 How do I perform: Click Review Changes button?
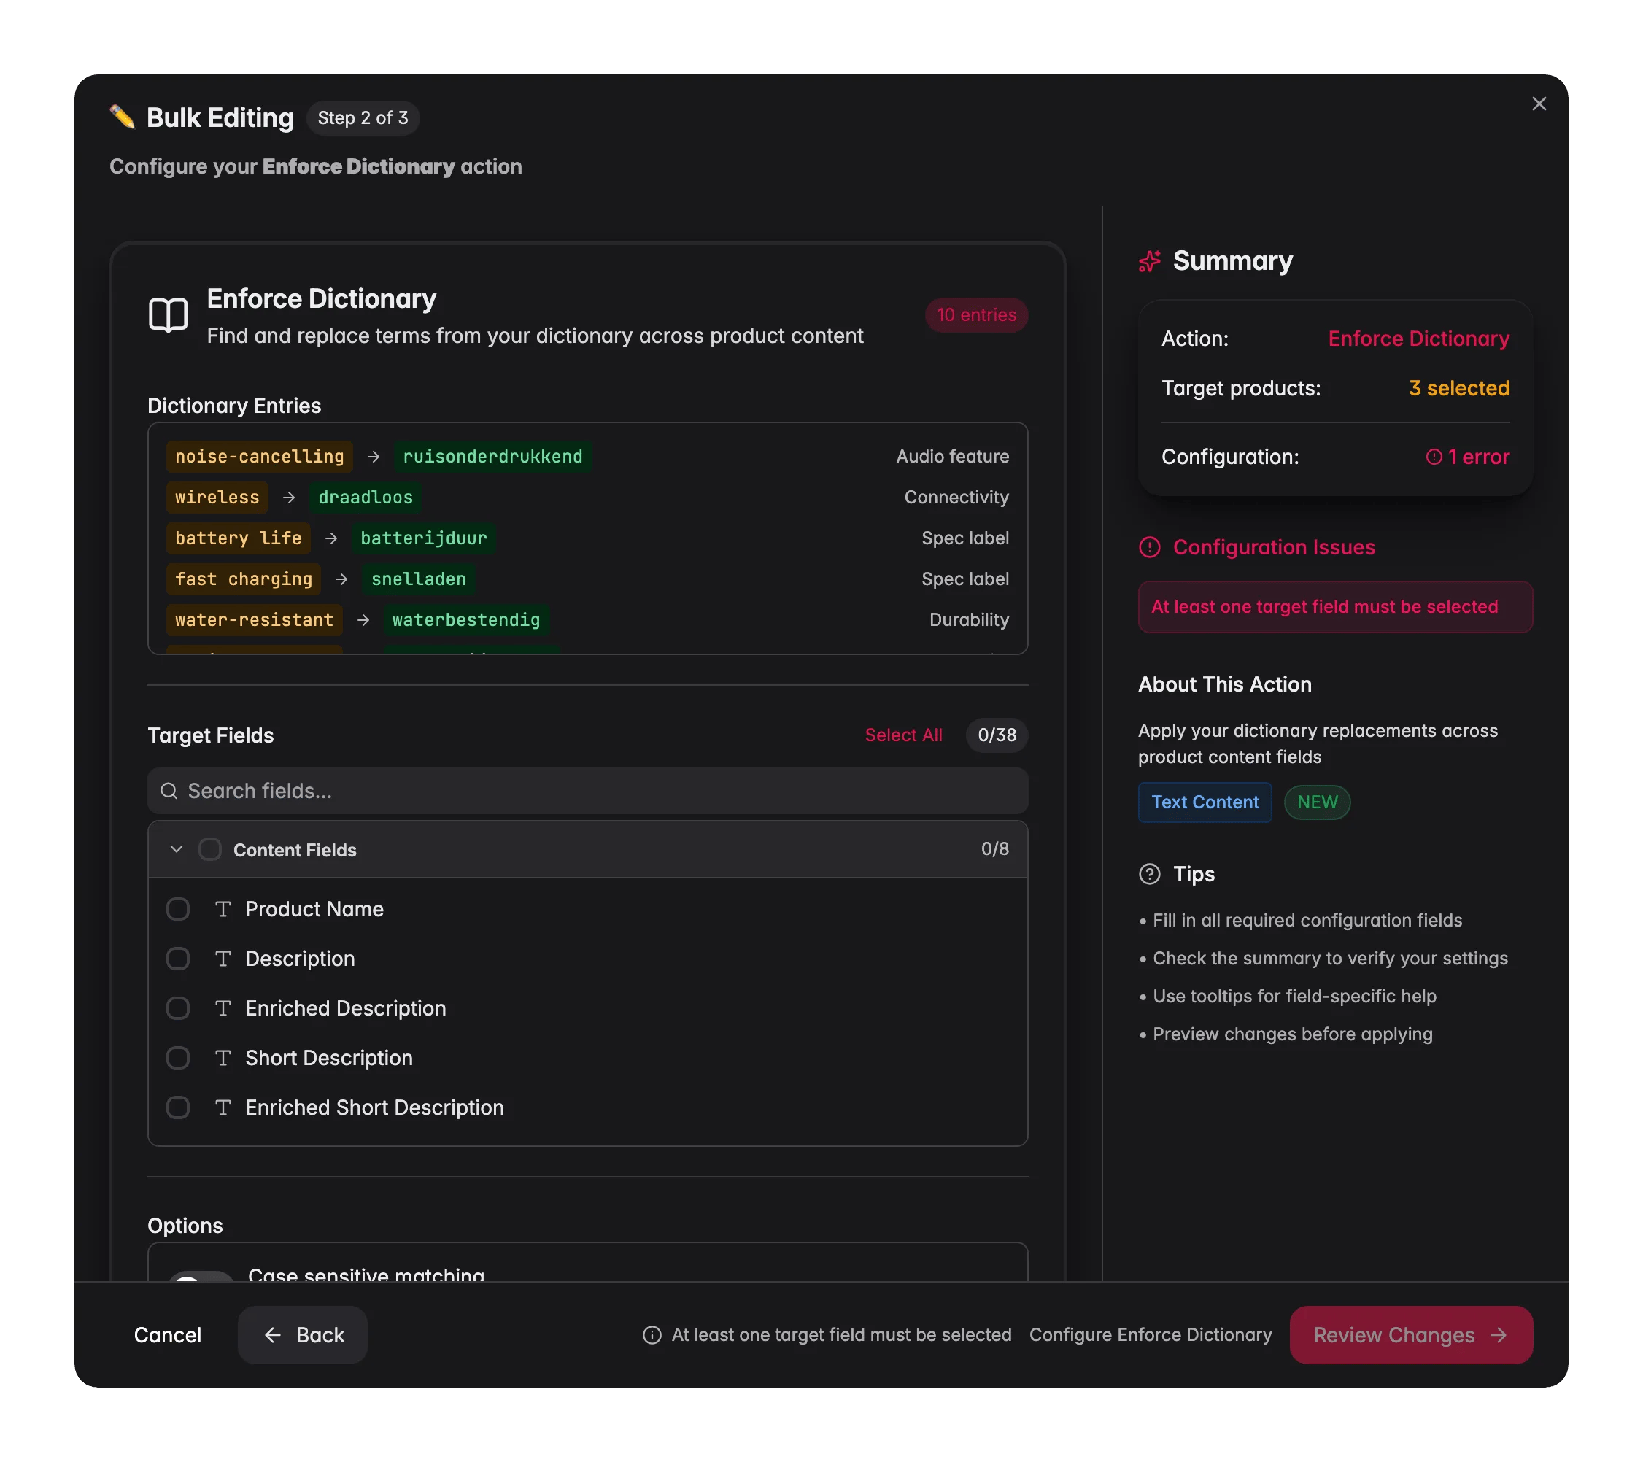pos(1411,1335)
